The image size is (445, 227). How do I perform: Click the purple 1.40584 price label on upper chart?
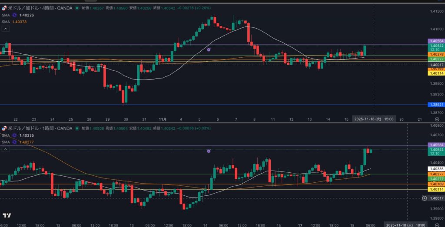436,41
